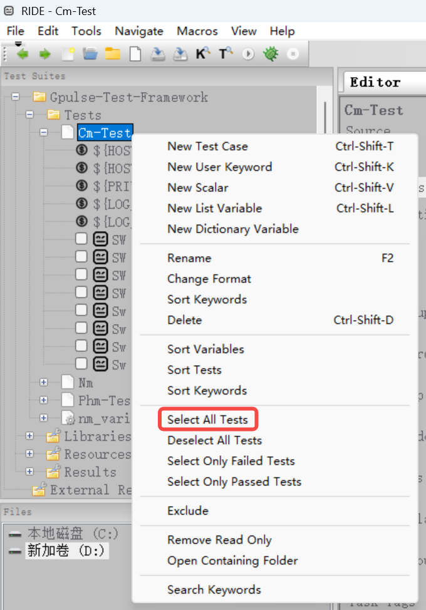This screenshot has height=610, width=426.
Task: Check the fourth test case checkbox
Action: [x=81, y=292]
